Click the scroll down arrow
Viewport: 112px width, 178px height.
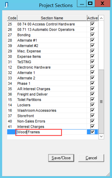pyautogui.click(x=101, y=136)
